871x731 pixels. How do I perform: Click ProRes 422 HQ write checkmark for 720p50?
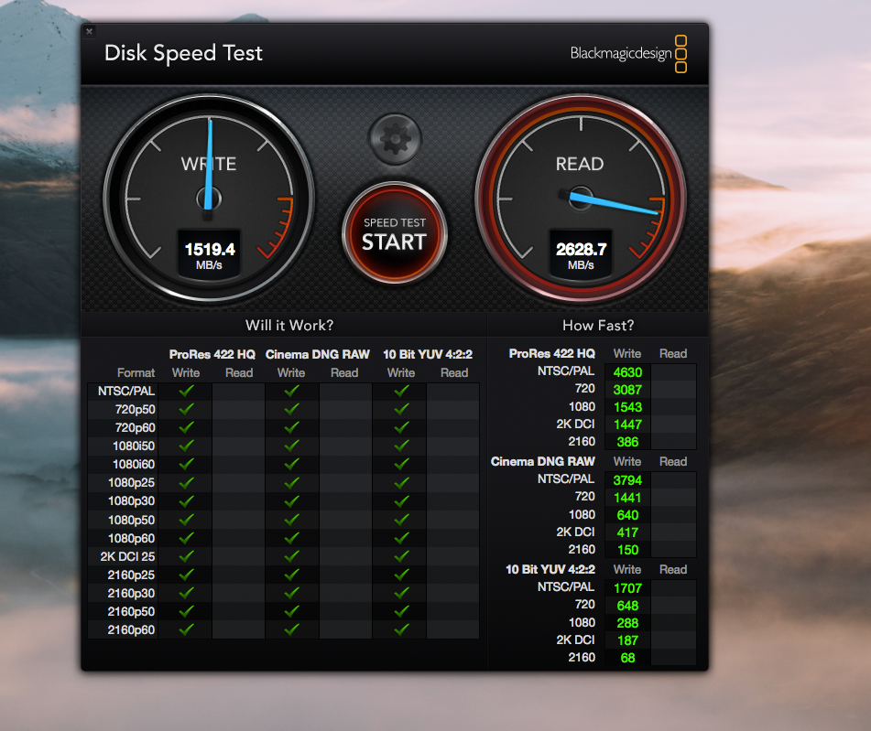click(186, 409)
